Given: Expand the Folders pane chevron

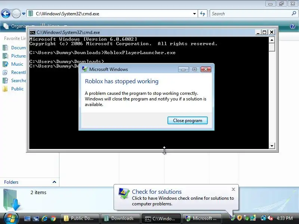Looking at the screenshot, I should tap(54, 182).
